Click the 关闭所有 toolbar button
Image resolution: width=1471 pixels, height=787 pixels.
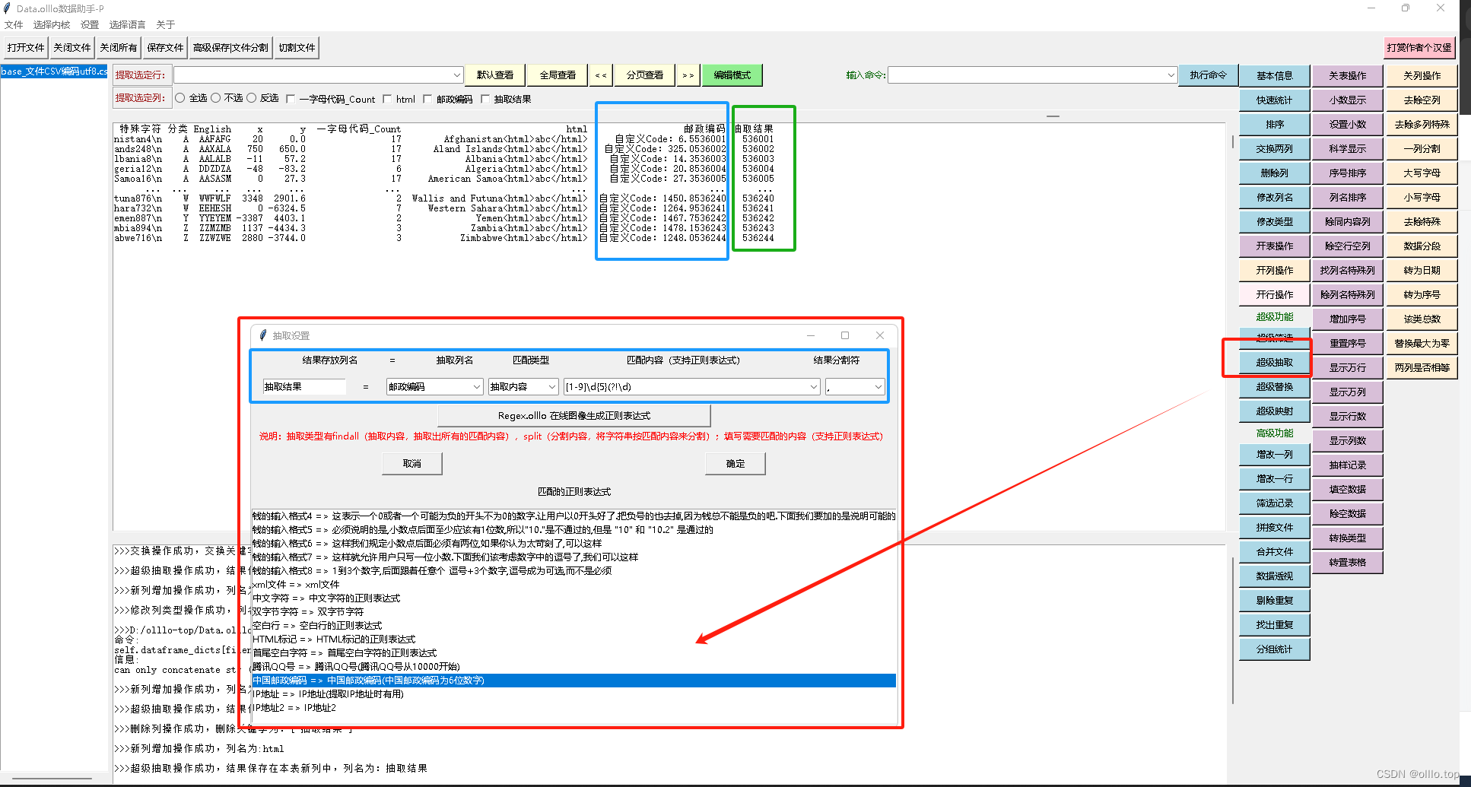click(119, 48)
